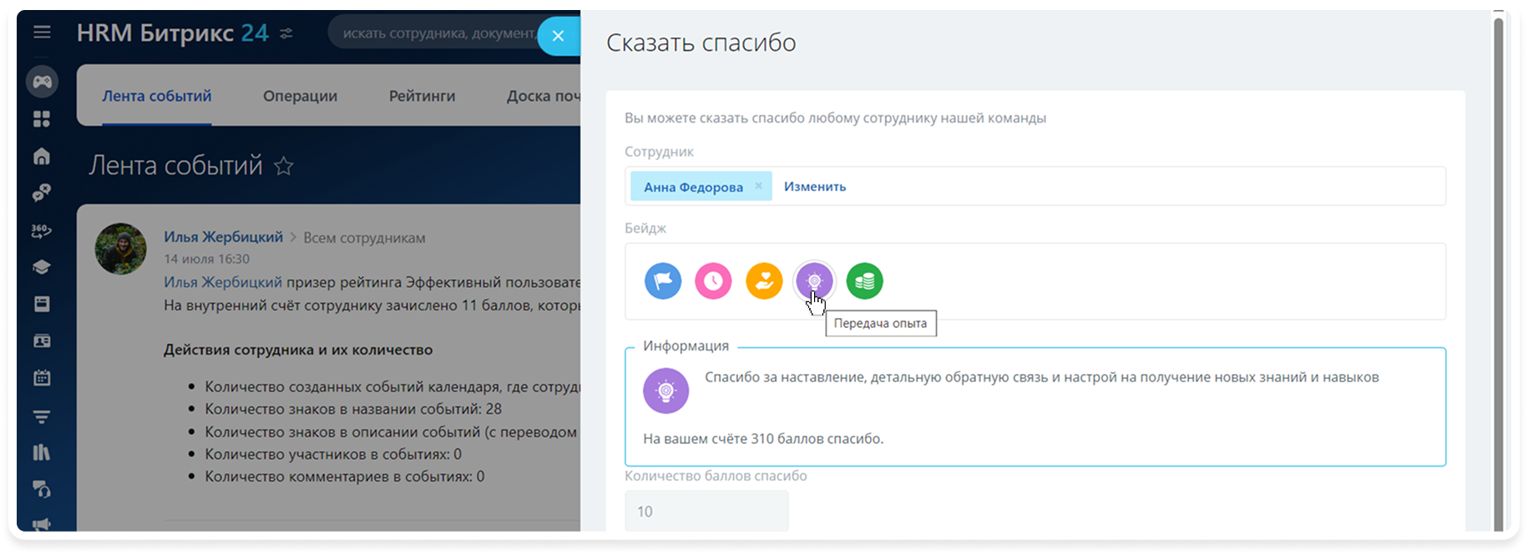Open settings sliders next to HRM Битрикс 24
1528x555 pixels.
coord(286,33)
